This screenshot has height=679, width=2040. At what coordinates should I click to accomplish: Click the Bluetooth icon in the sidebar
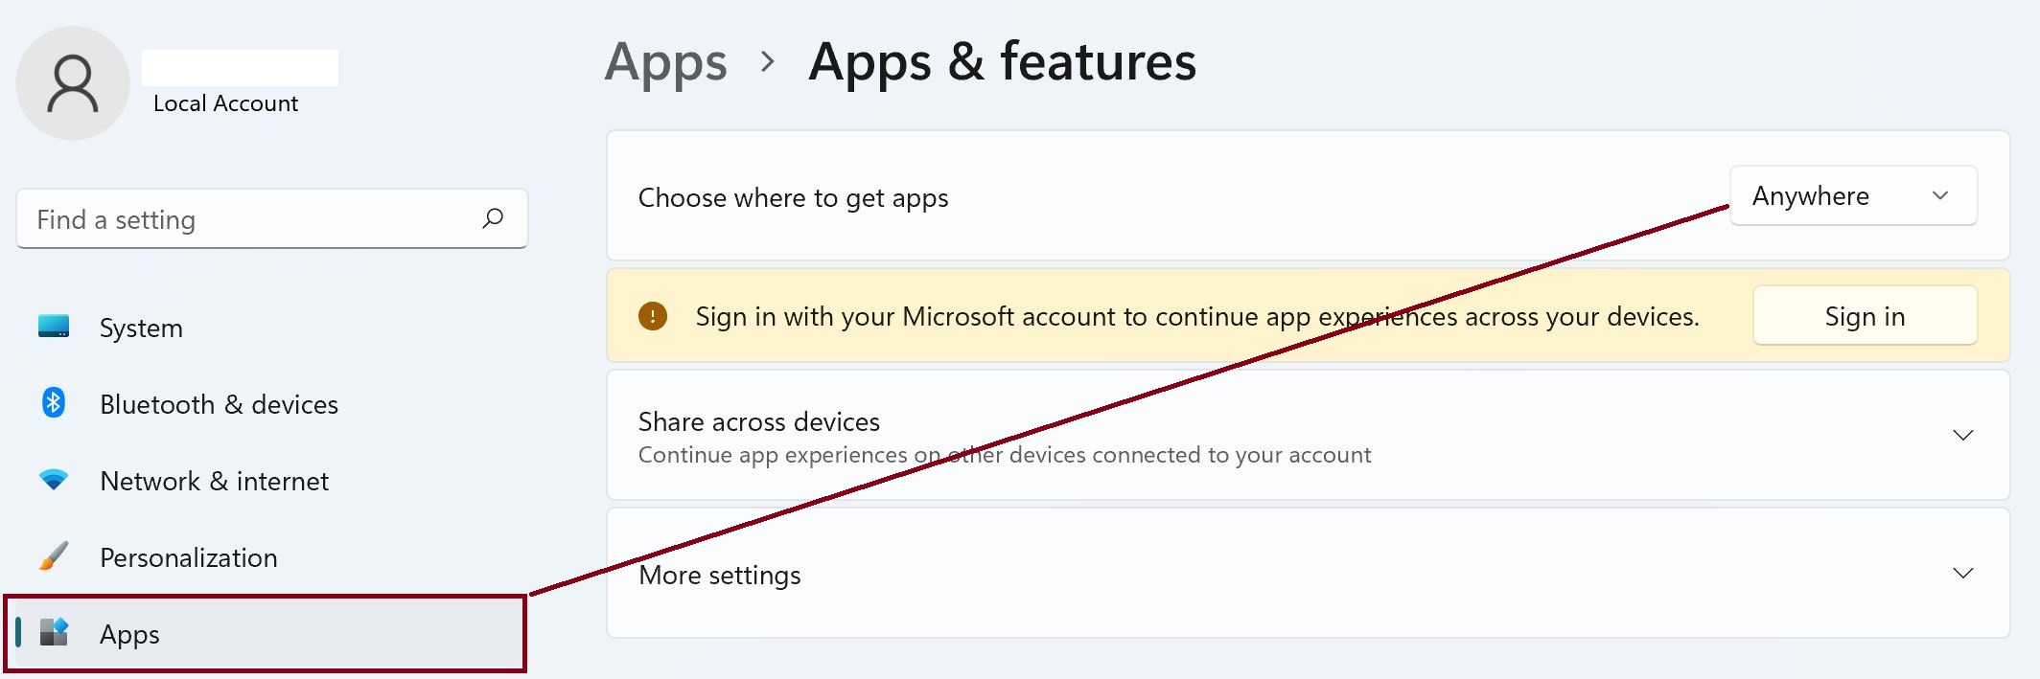pos(54,403)
